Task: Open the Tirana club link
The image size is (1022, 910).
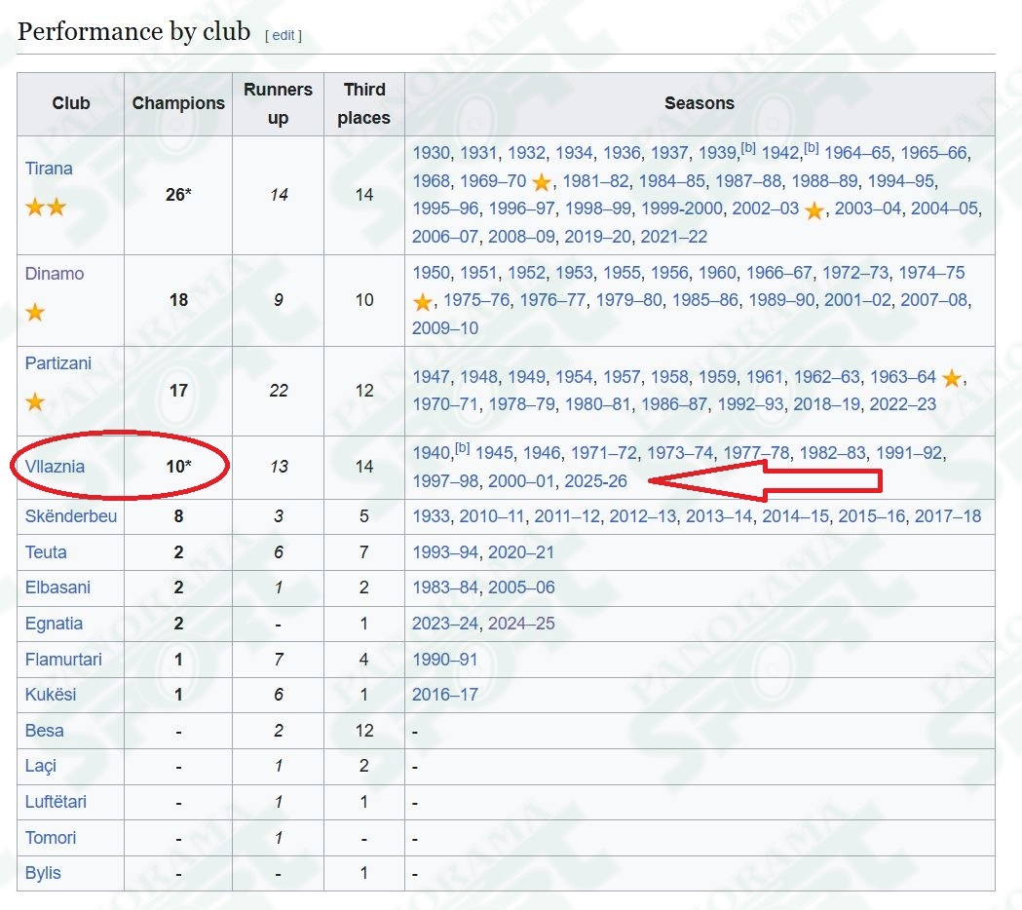Action: click(x=49, y=169)
